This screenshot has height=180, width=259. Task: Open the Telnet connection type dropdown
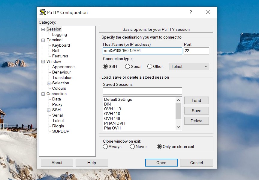189,66
